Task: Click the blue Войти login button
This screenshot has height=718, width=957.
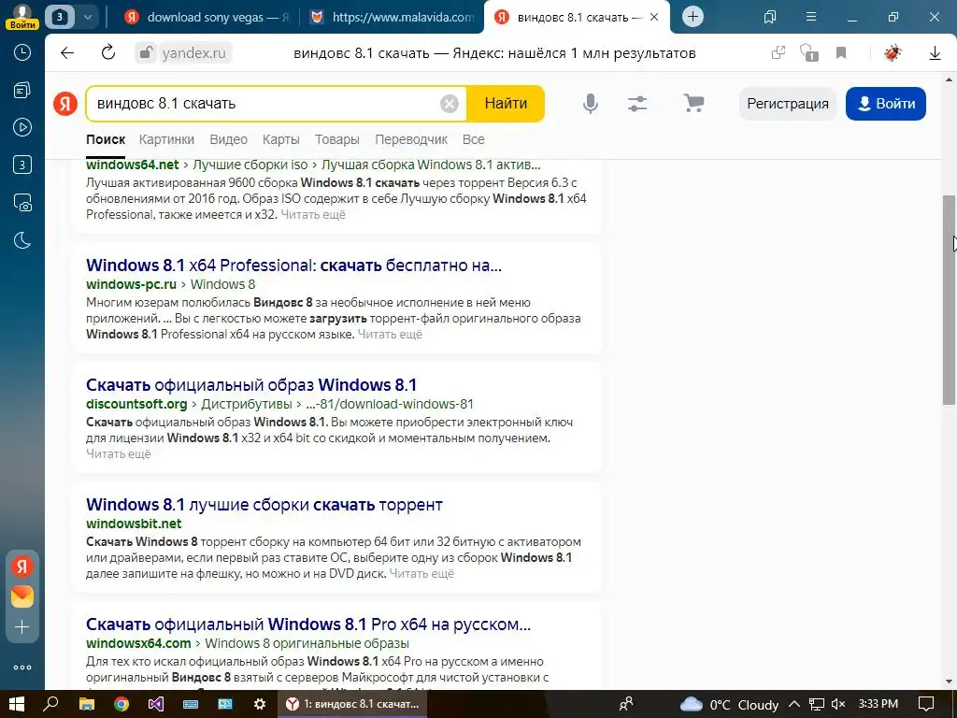Action: pyautogui.click(x=886, y=103)
